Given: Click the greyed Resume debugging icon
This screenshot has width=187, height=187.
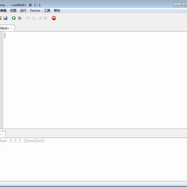Looking at the screenshot, I should 46,18.
